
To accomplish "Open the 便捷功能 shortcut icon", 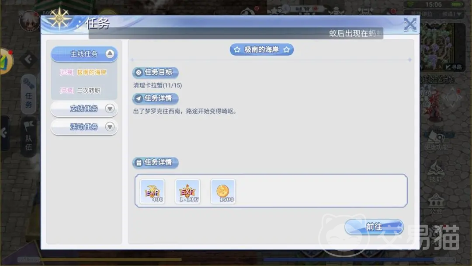I will coord(436,141).
